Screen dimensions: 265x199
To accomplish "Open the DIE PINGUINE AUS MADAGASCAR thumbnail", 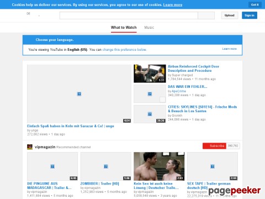I will [x=52, y=166].
